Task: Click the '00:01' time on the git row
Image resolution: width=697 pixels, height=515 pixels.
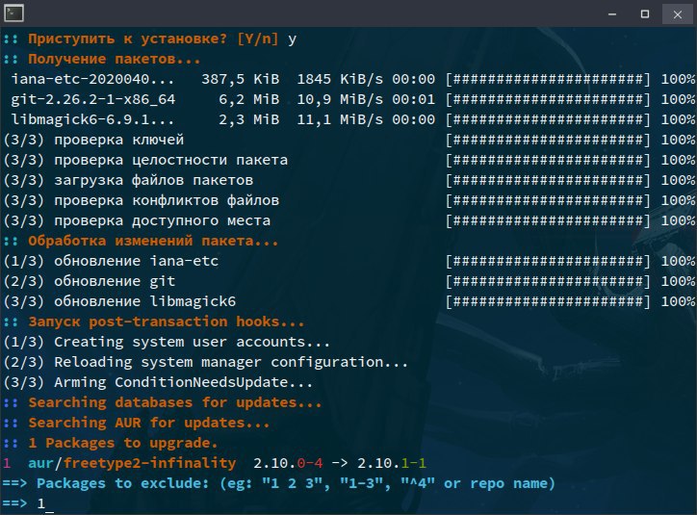Action: click(x=413, y=99)
